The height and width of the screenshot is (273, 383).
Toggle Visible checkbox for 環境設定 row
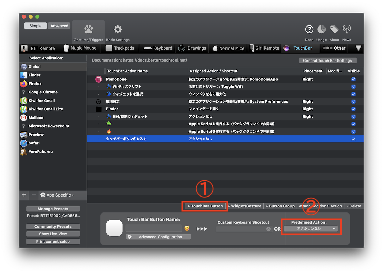pos(353,102)
